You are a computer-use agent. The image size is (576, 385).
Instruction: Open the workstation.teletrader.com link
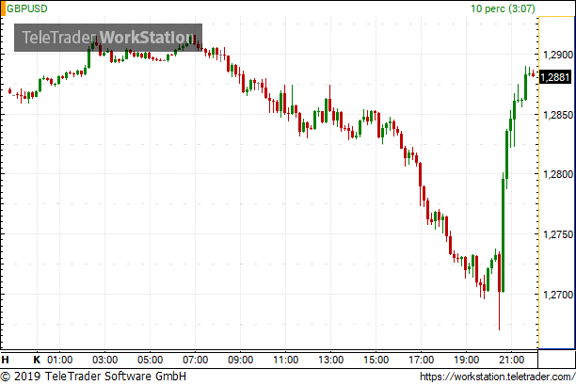(497, 377)
